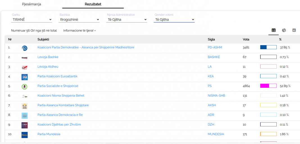This screenshot has width=300, height=144.
Task: Click the vote count 131
Action: (245, 96)
